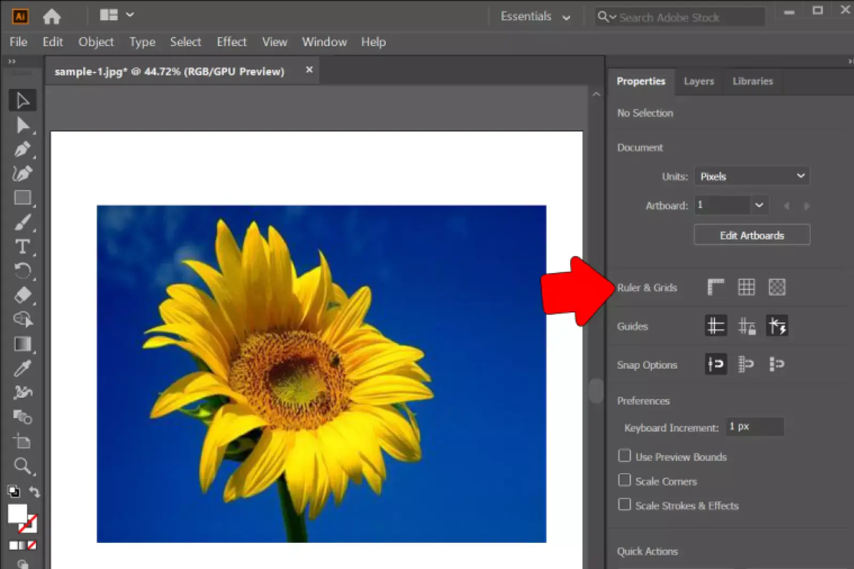Open the Select menu
854x569 pixels.
pyautogui.click(x=186, y=42)
